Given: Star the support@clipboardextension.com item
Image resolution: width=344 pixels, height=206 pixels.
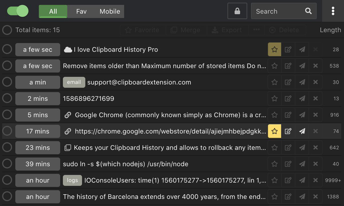Looking at the screenshot, I should click(x=275, y=82).
